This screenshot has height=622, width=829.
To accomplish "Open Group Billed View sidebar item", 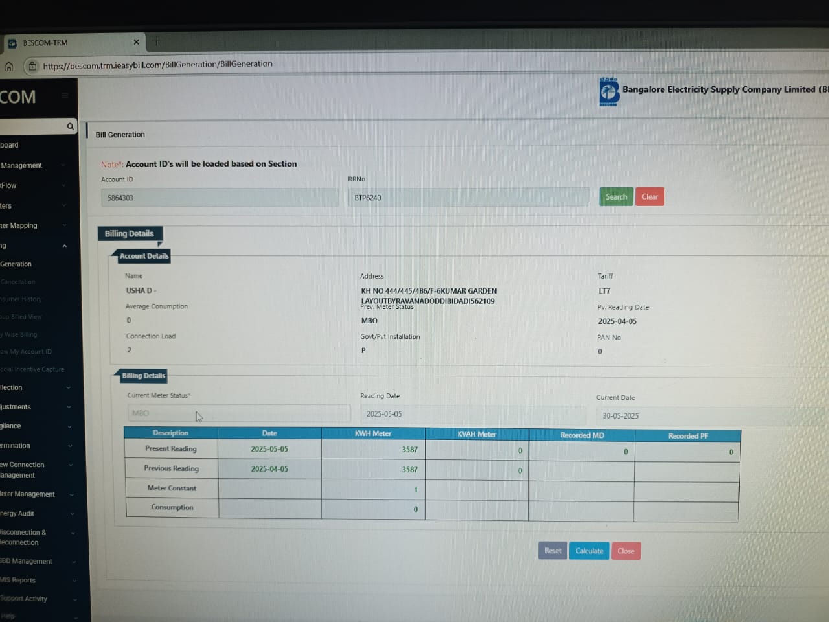I will (x=21, y=317).
